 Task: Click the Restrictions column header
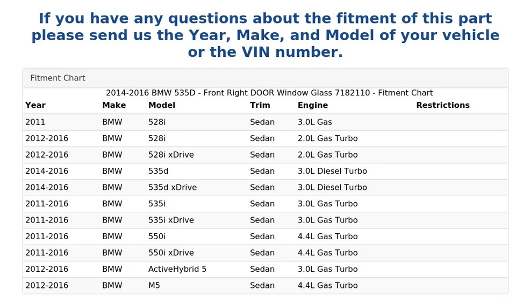(443, 105)
